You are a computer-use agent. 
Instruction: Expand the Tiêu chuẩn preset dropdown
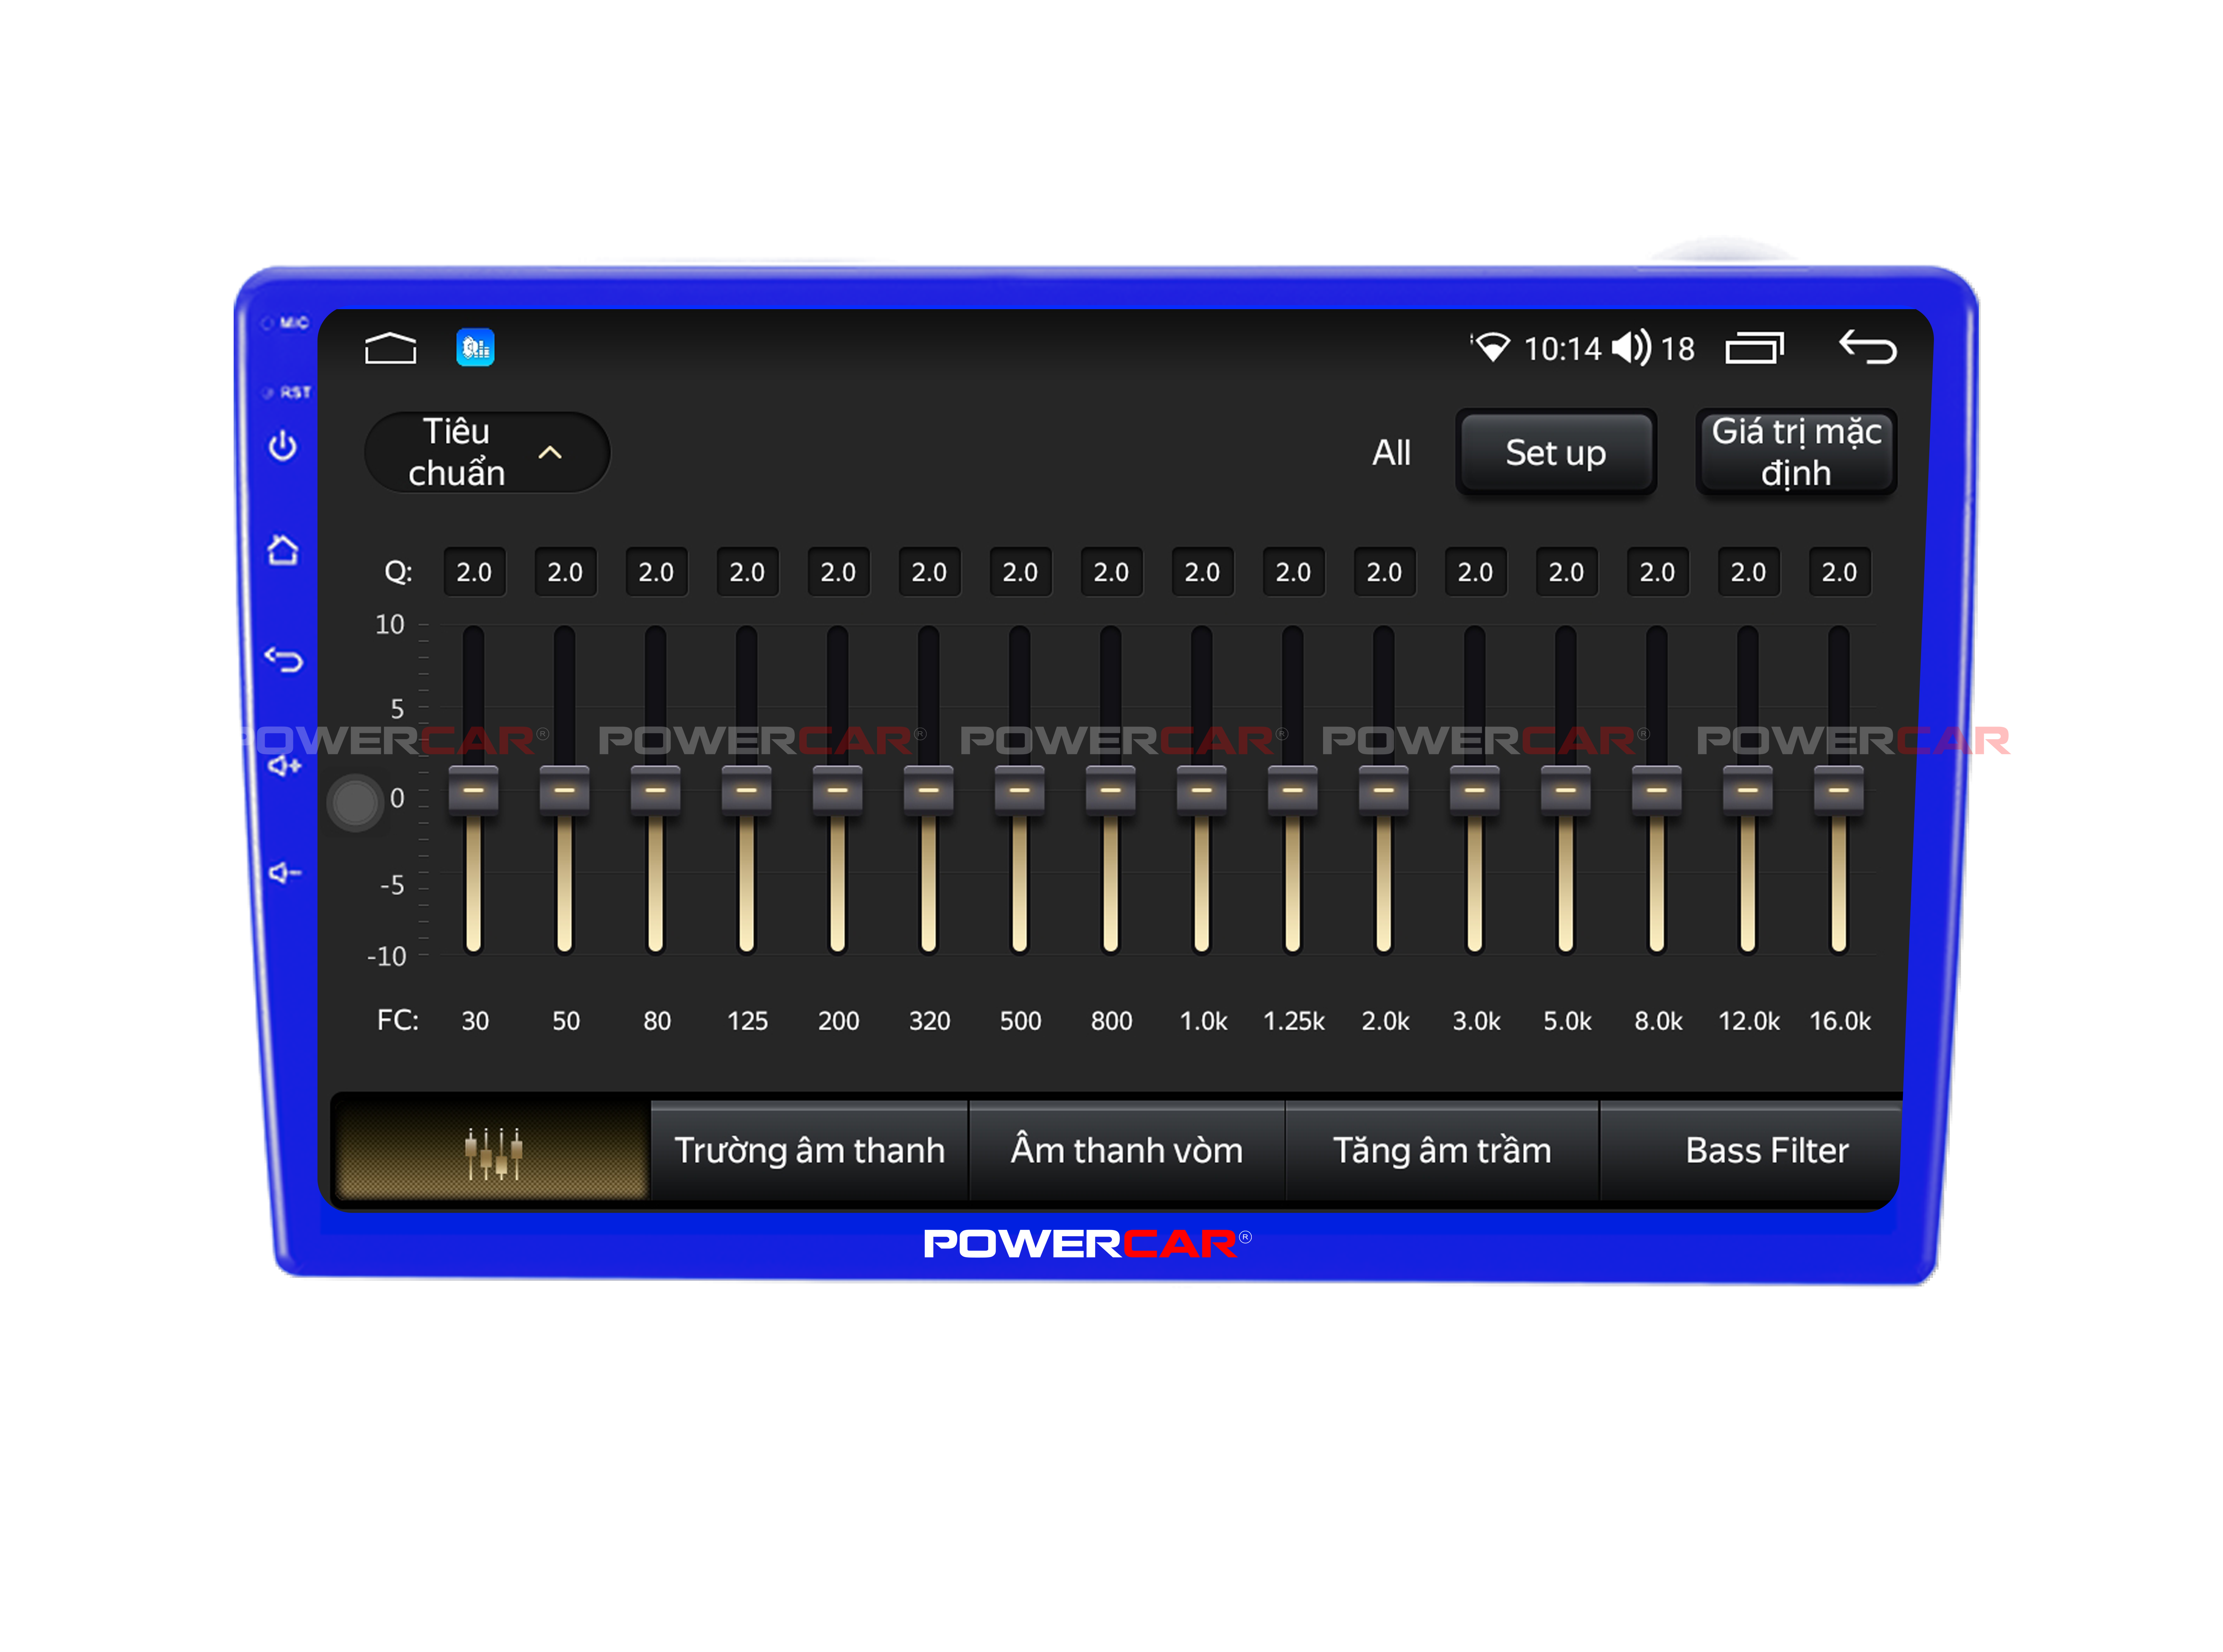click(x=487, y=452)
